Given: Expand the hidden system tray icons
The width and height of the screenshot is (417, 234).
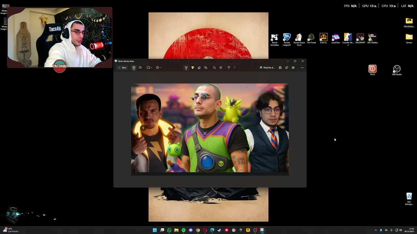Looking at the screenshot, I should [376, 230].
